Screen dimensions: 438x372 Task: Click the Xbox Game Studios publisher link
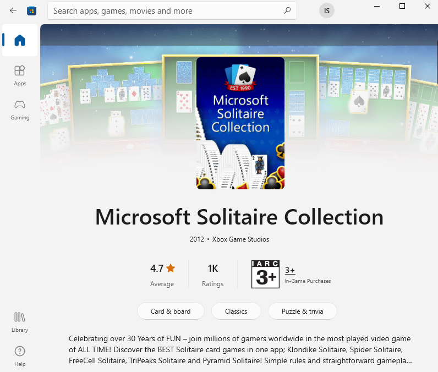click(x=240, y=239)
